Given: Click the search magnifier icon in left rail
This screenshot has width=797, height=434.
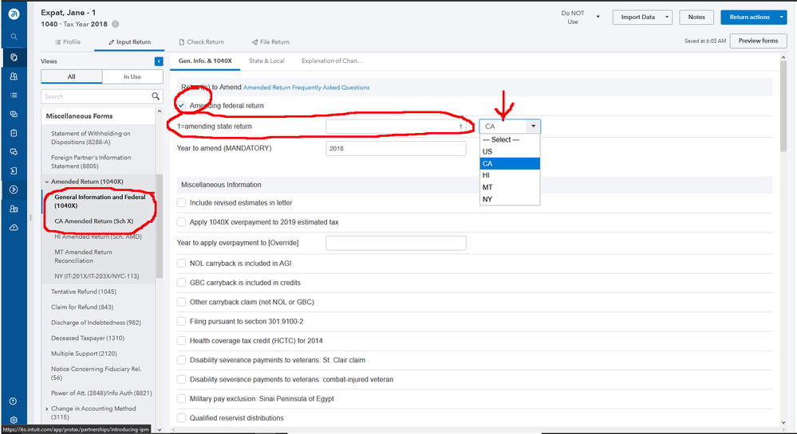Looking at the screenshot, I should (14, 37).
